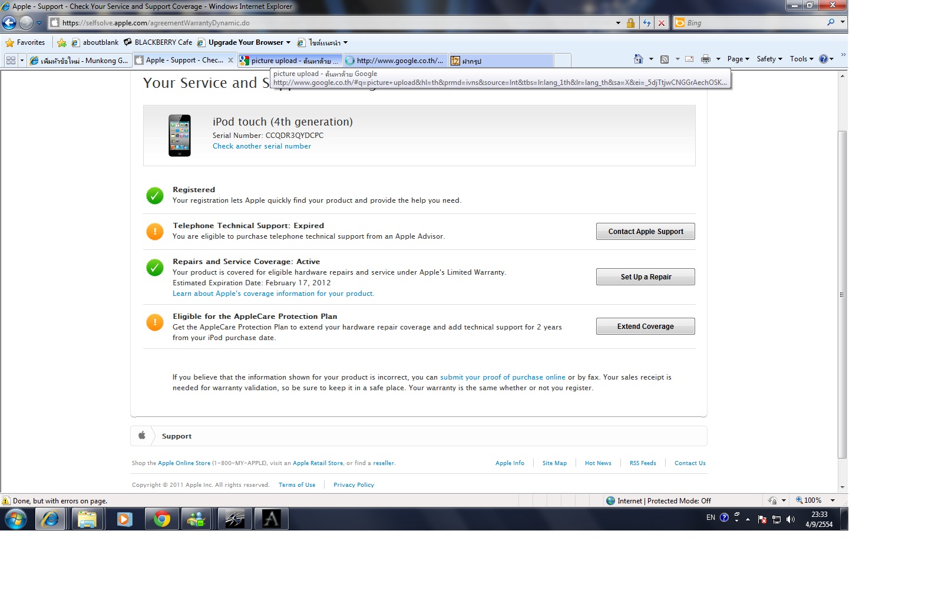Click the Read Mail icon
Image resolution: width=952 pixels, height=613 pixels.
(x=689, y=59)
